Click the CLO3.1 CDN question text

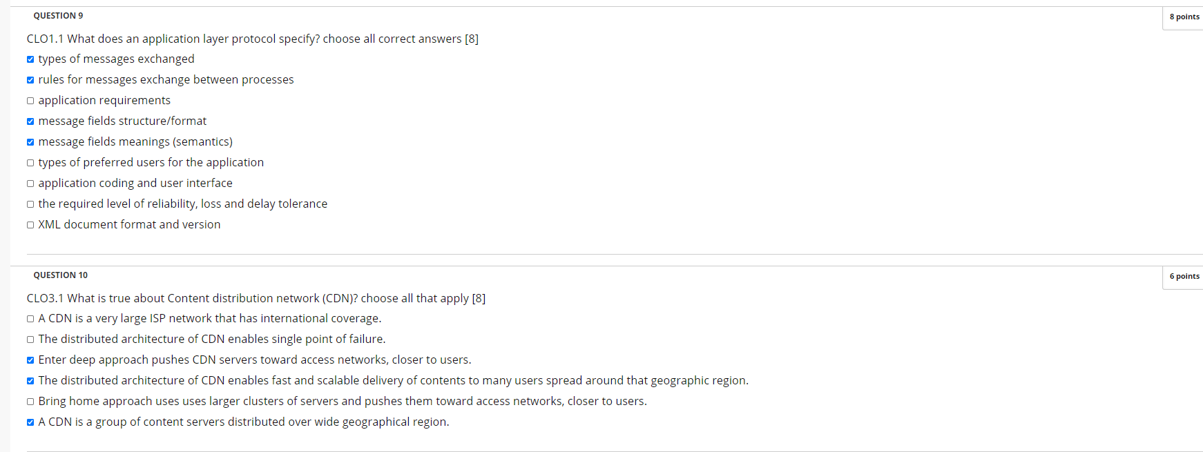(x=256, y=298)
